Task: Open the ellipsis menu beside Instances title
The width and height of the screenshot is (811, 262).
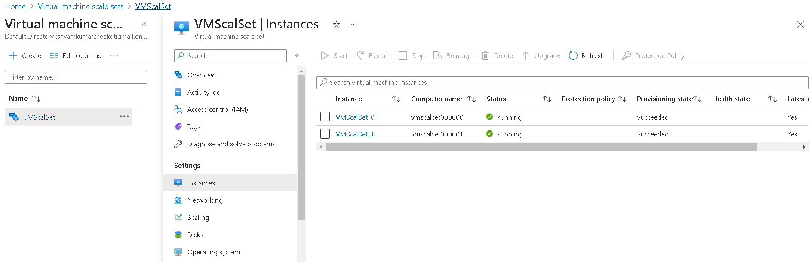Action: point(353,25)
